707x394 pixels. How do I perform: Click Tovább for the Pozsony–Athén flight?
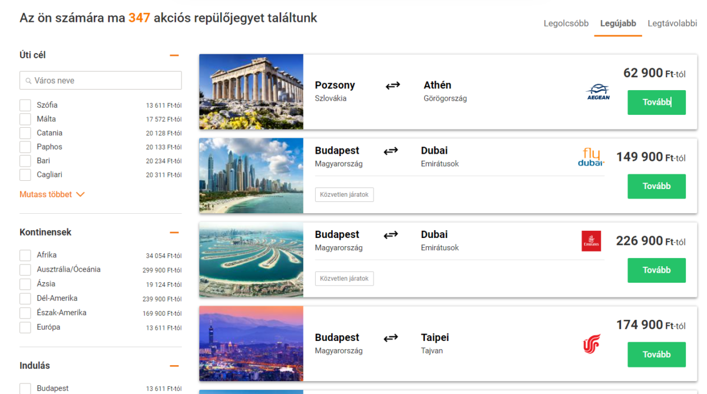(x=656, y=102)
